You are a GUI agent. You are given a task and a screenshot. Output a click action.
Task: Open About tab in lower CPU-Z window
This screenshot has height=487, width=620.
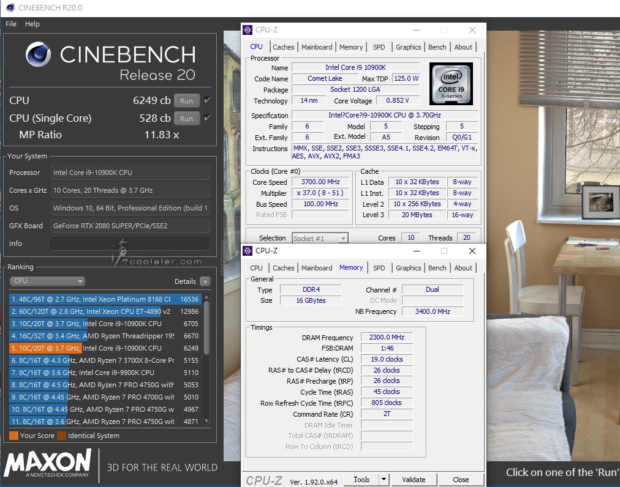(x=463, y=268)
